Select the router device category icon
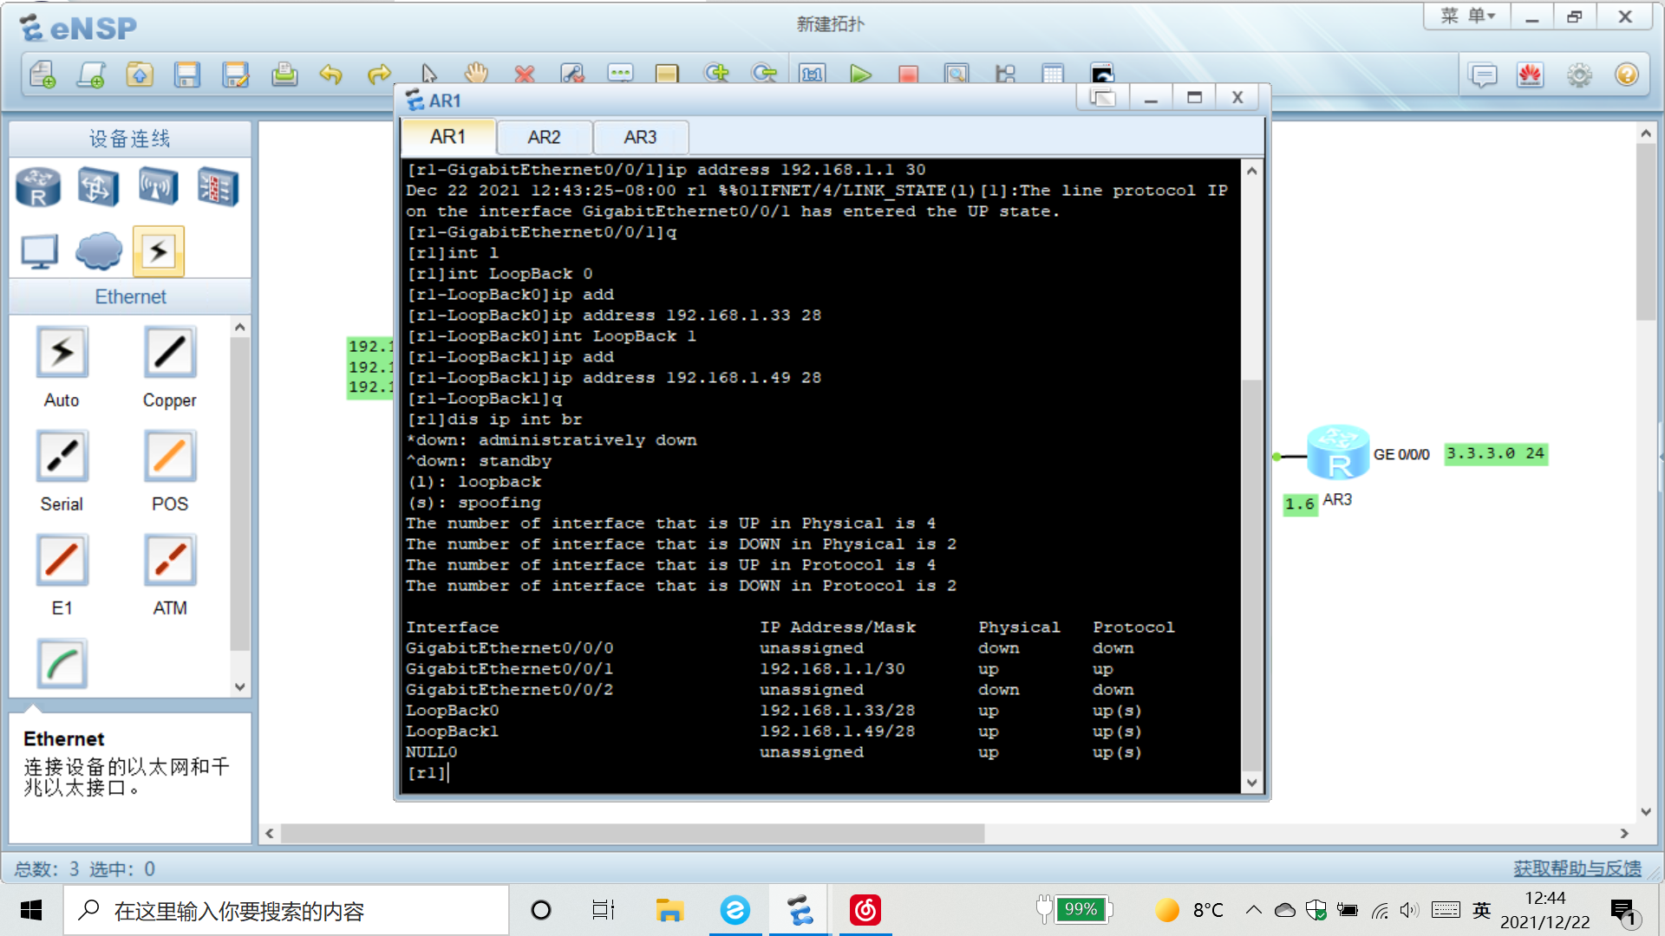The image size is (1665, 936). coord(38,187)
